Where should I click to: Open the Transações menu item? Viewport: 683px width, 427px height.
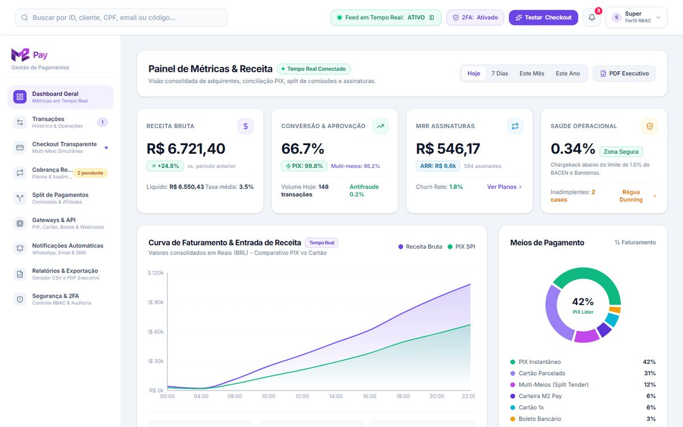pos(60,122)
